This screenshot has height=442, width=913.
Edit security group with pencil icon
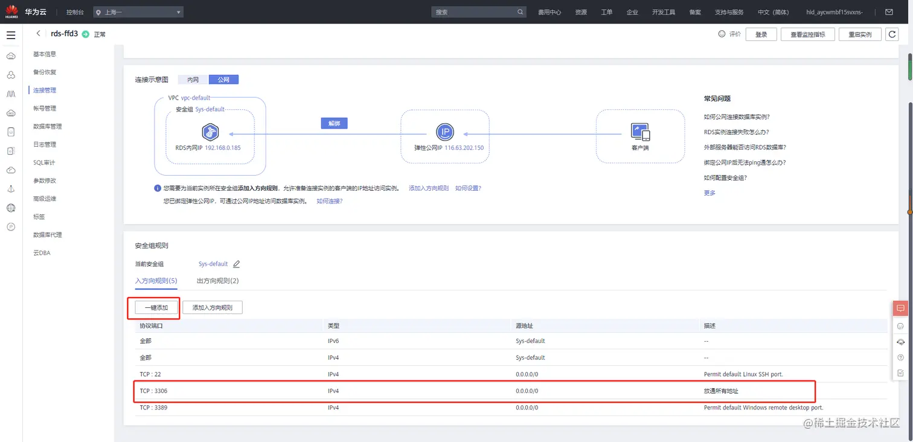click(x=236, y=264)
